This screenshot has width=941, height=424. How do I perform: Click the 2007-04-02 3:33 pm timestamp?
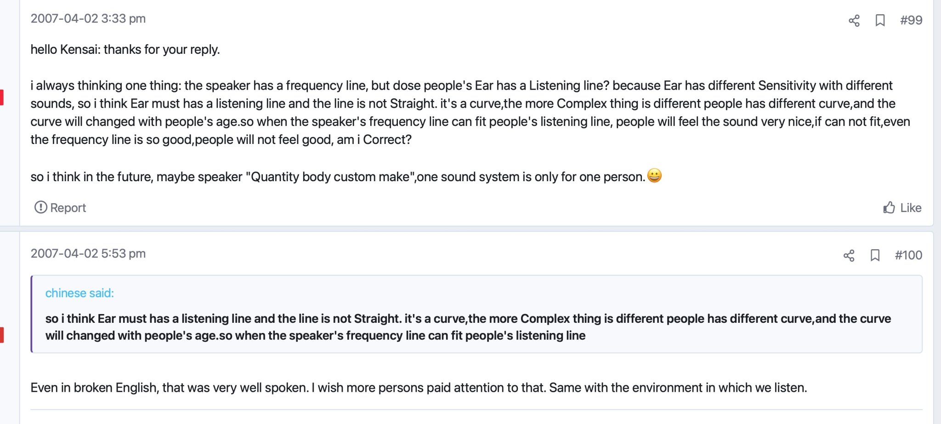click(88, 18)
